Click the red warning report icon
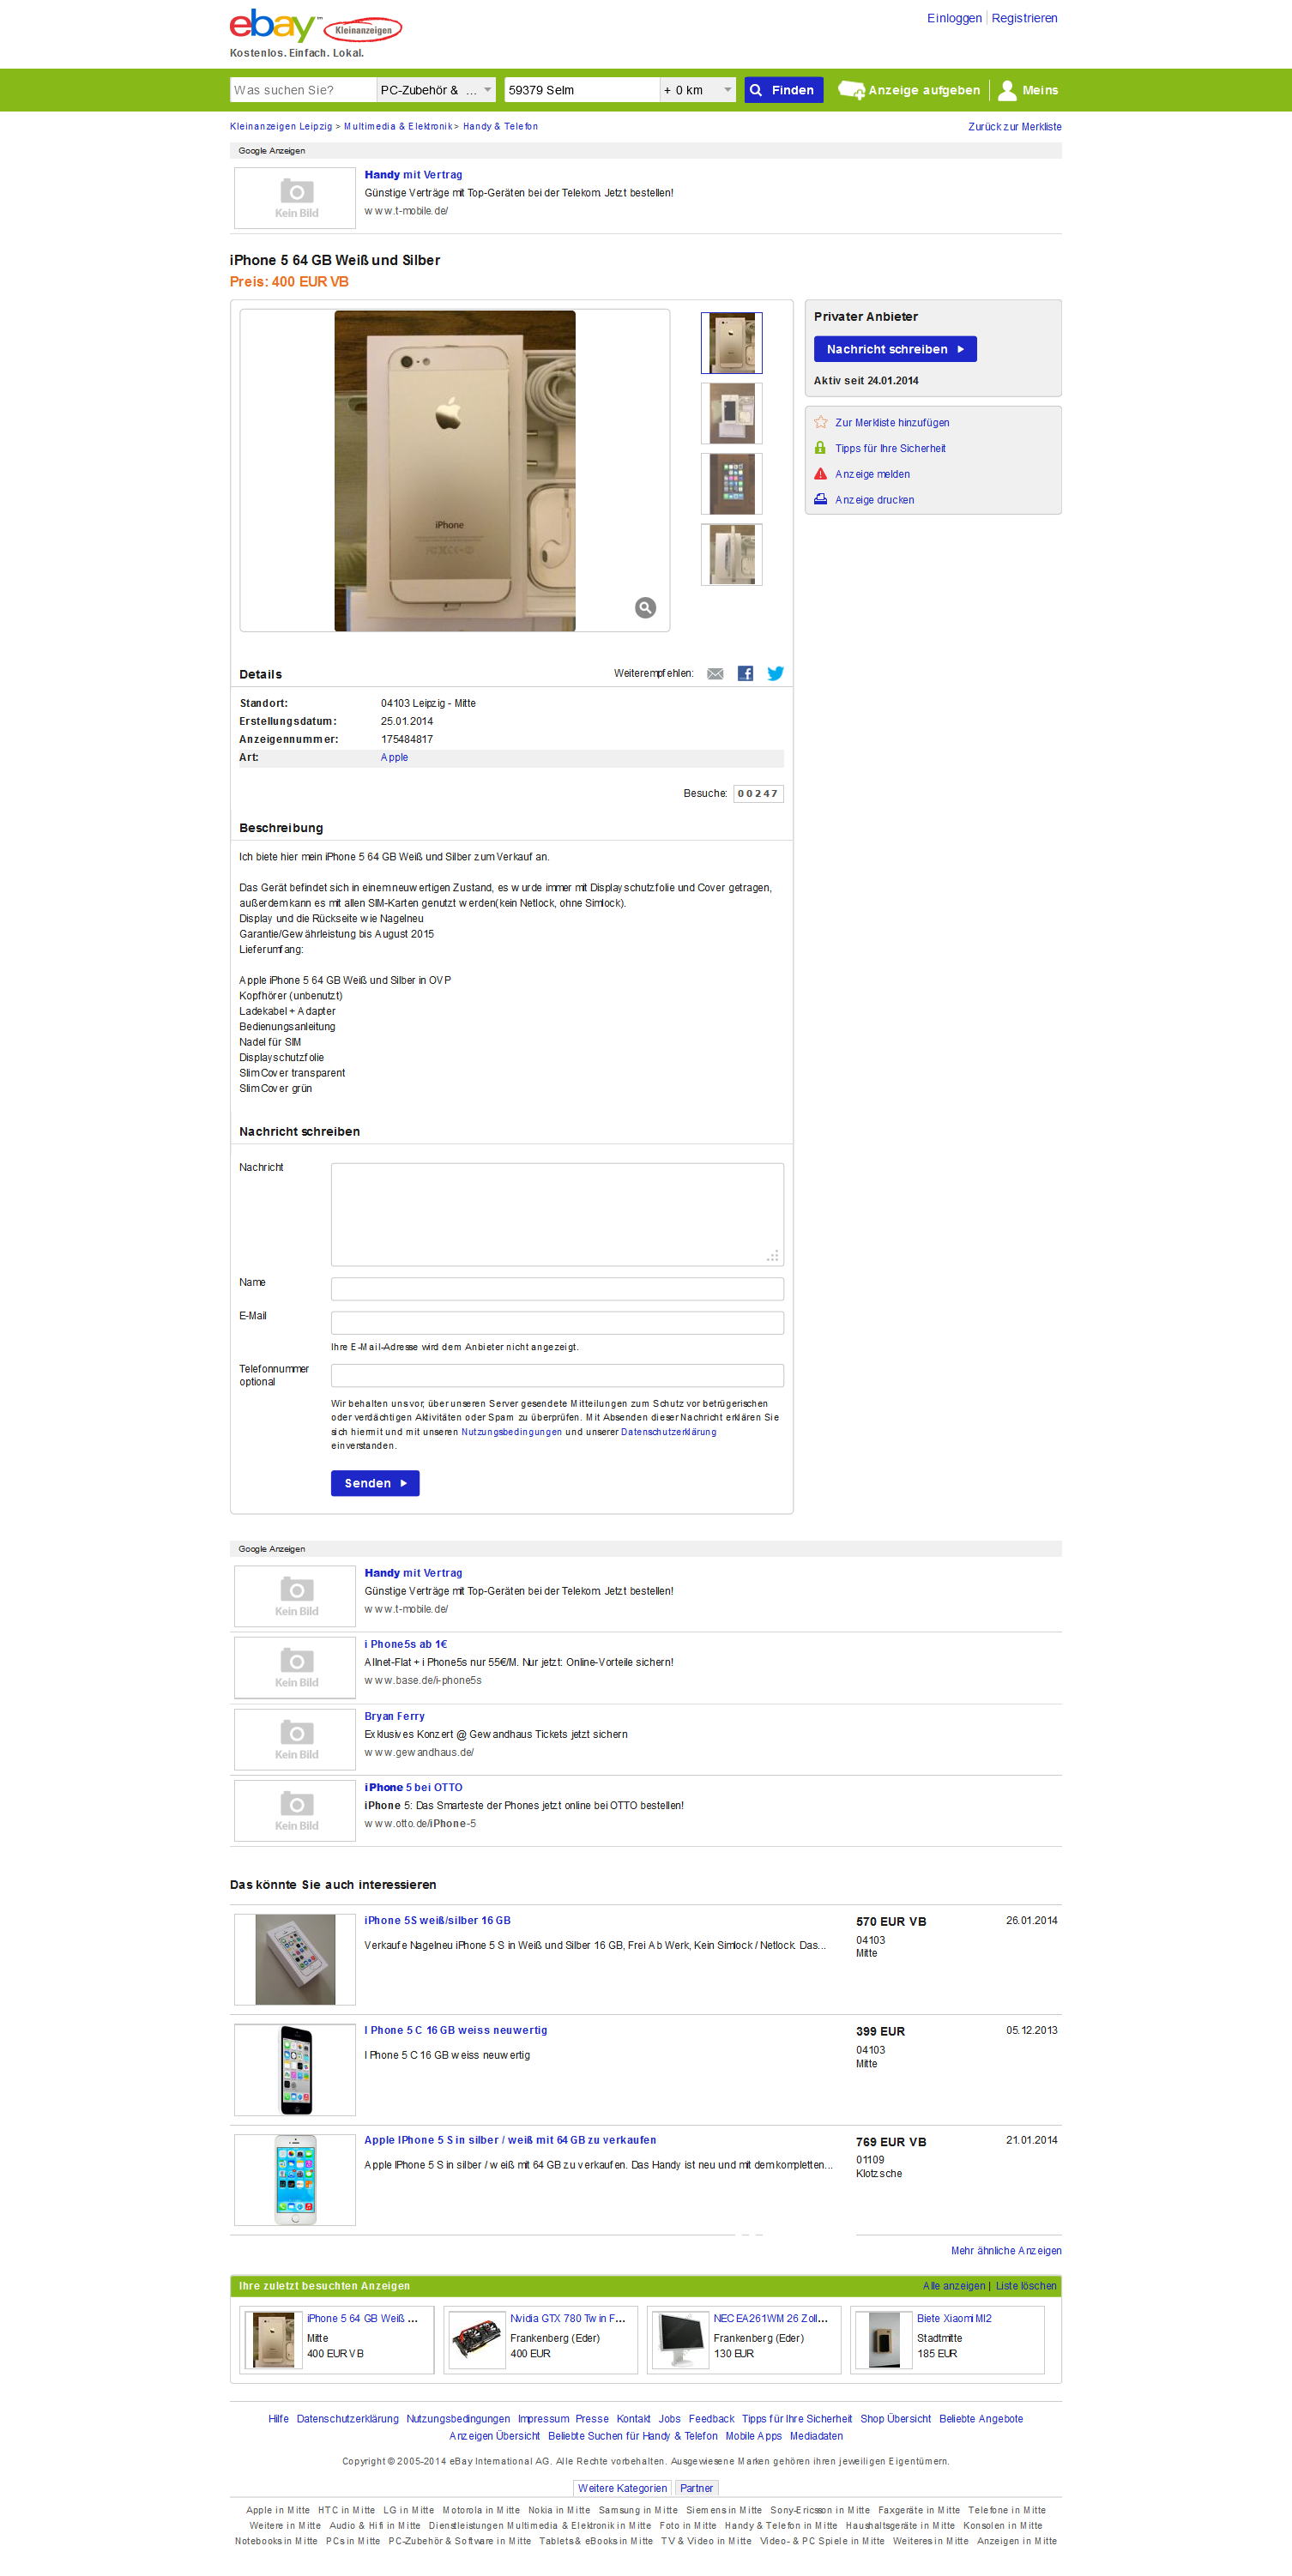 coord(821,474)
